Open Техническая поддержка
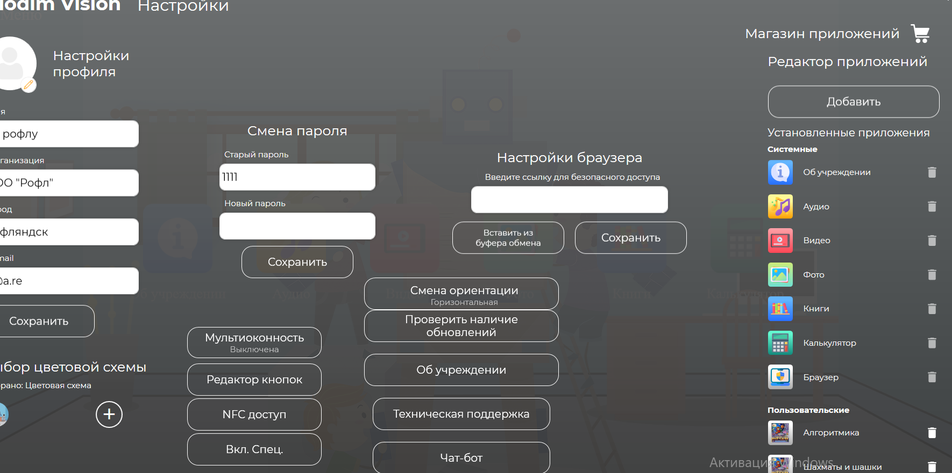Screen dimensions: 952x473 [x=461, y=414]
